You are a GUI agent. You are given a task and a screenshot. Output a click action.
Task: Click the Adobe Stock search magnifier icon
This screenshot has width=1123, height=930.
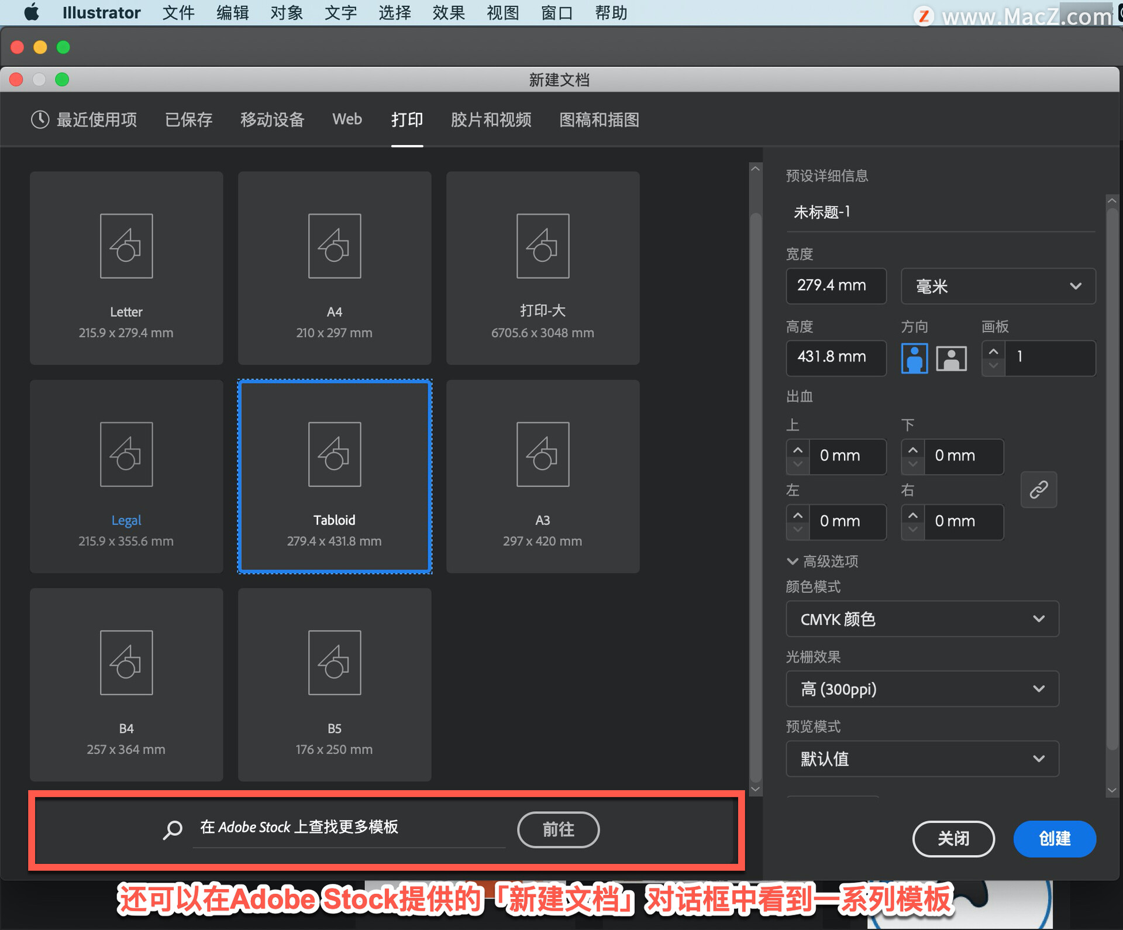[173, 829]
